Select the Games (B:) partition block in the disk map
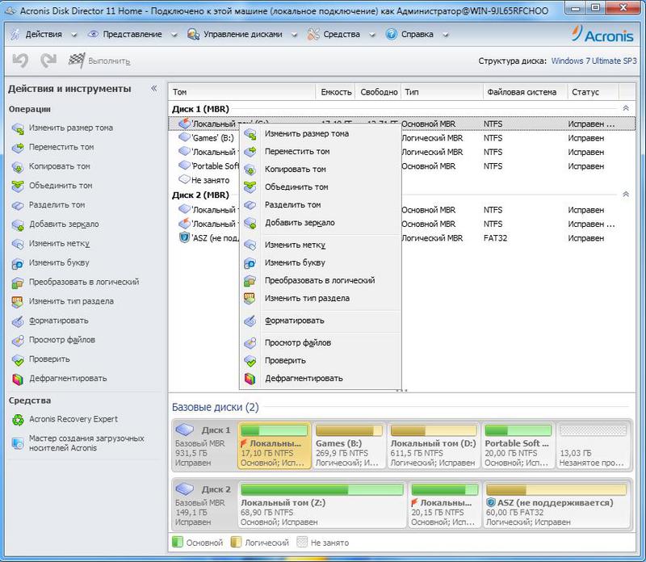Image resolution: width=646 pixels, height=562 pixels. point(349,446)
